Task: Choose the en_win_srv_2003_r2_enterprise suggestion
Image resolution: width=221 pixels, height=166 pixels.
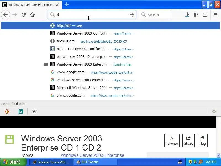Action: point(110,57)
